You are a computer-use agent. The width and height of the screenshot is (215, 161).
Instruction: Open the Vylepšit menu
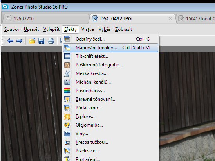coord(51,29)
